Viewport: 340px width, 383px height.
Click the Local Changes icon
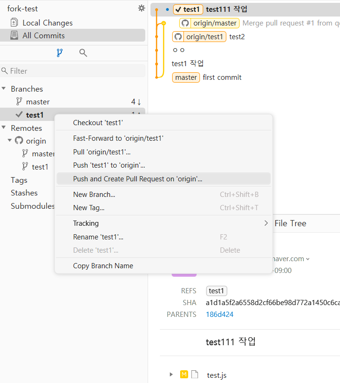pos(14,23)
